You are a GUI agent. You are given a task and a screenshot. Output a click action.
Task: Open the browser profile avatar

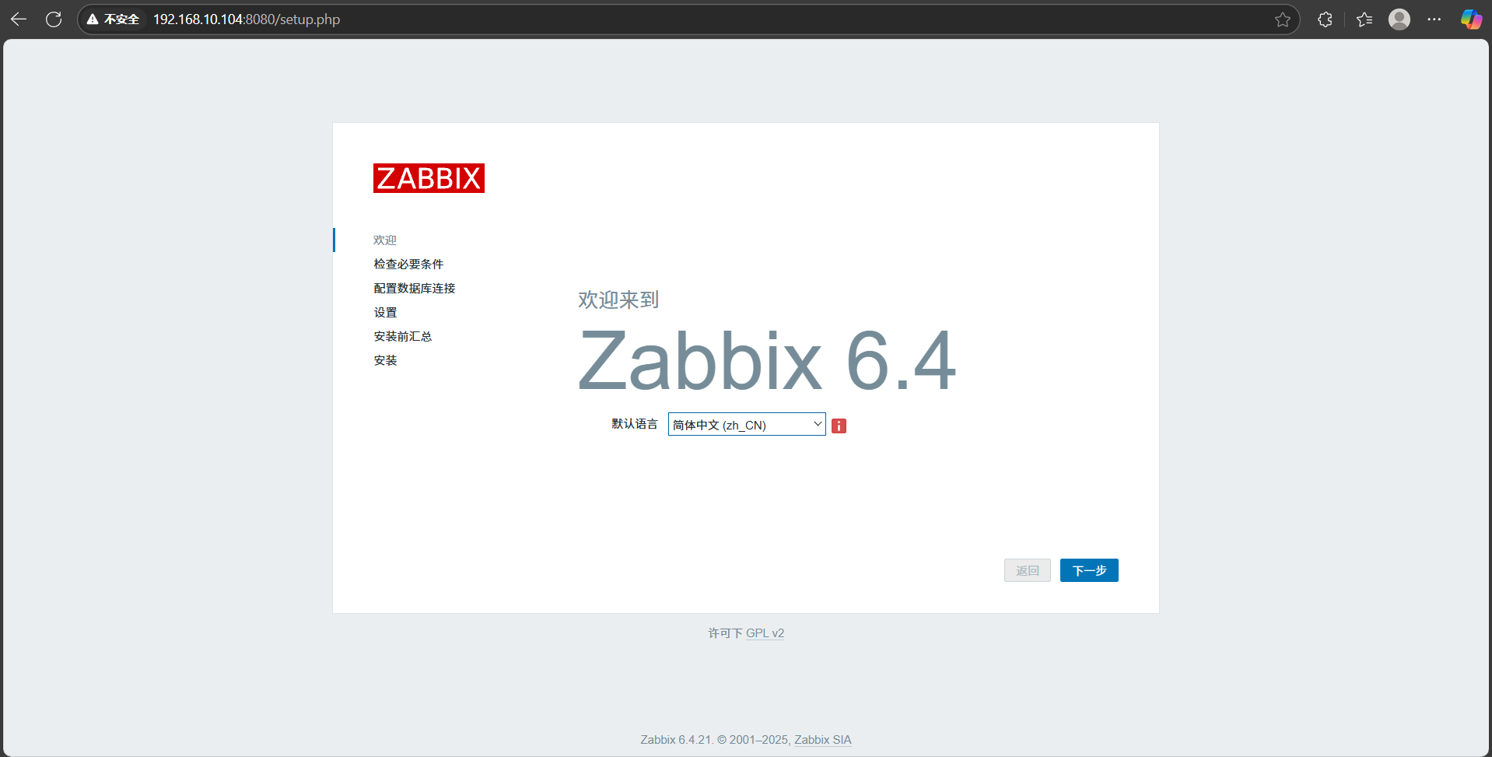pyautogui.click(x=1399, y=19)
